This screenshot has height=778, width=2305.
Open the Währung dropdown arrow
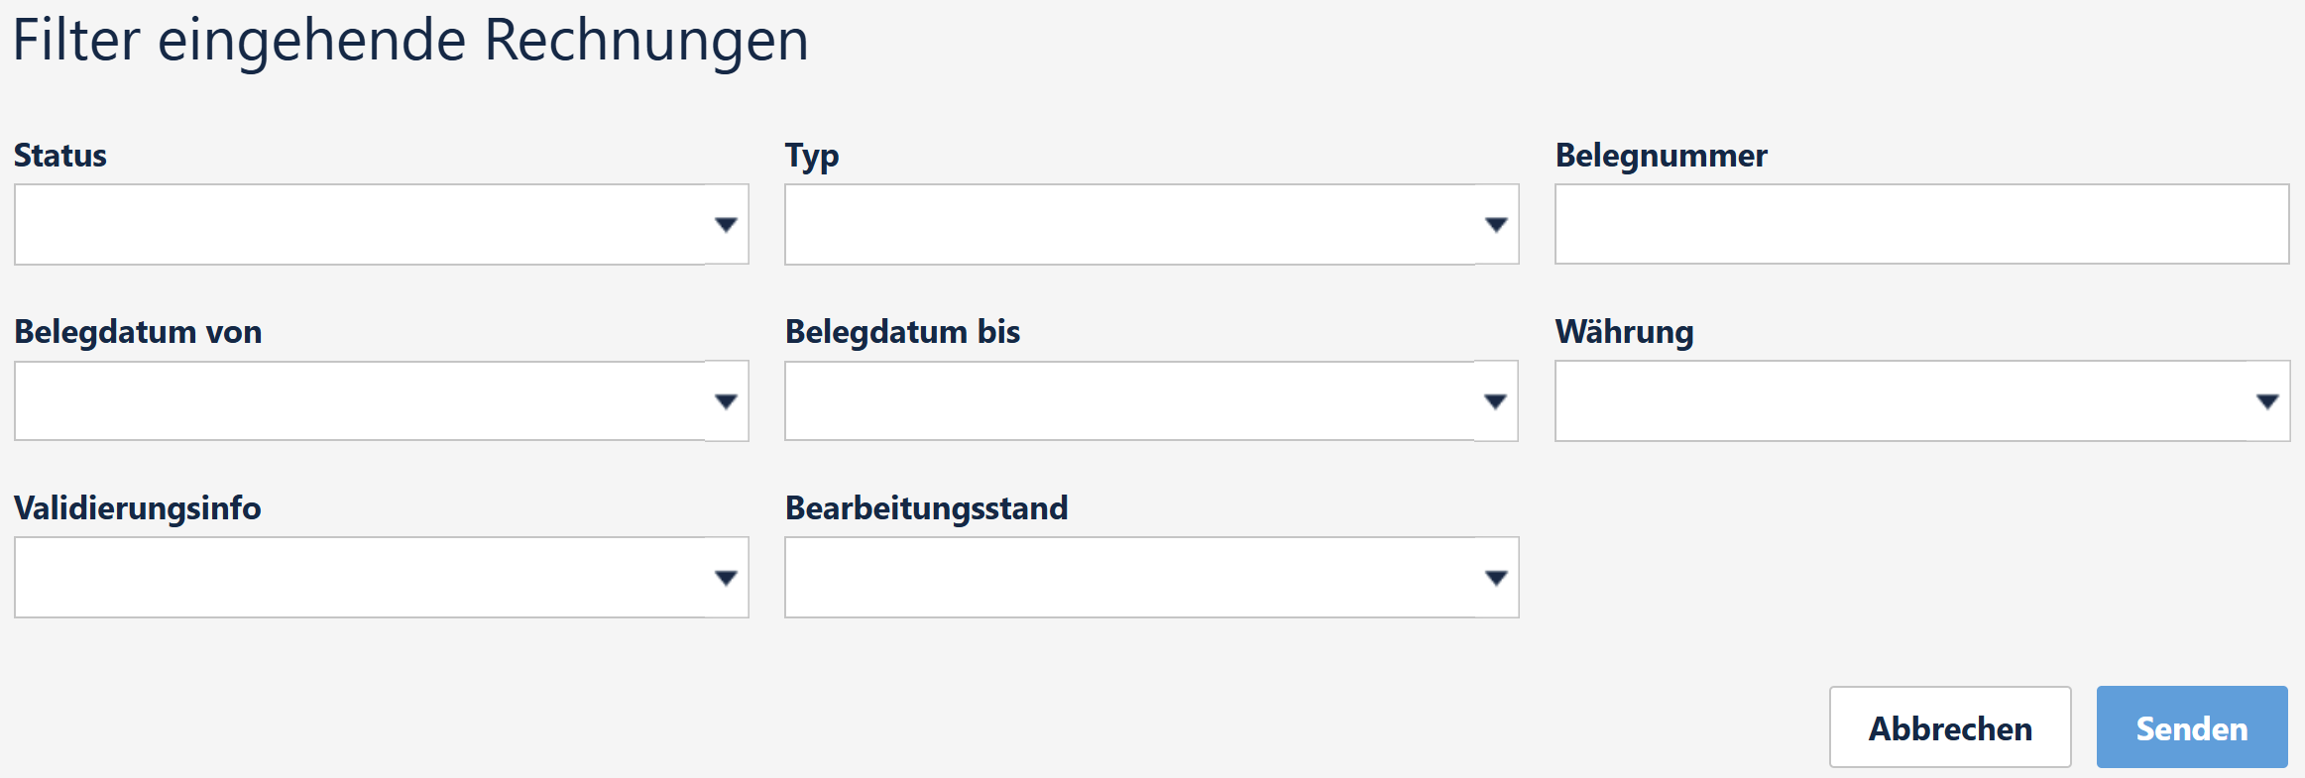click(x=2267, y=401)
